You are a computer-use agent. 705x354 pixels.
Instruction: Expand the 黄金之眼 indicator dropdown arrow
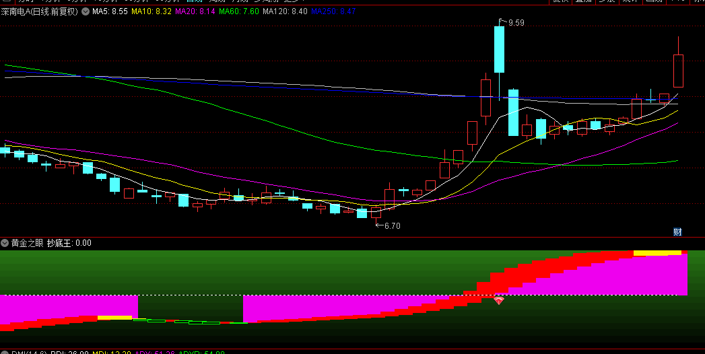coord(5,243)
